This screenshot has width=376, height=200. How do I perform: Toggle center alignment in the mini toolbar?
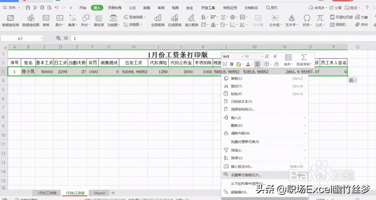coord(258,64)
